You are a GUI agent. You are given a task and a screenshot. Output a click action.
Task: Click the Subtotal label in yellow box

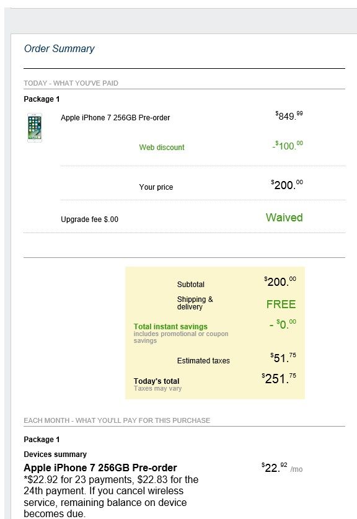190,285
